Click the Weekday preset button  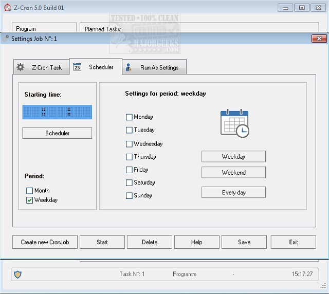click(233, 157)
